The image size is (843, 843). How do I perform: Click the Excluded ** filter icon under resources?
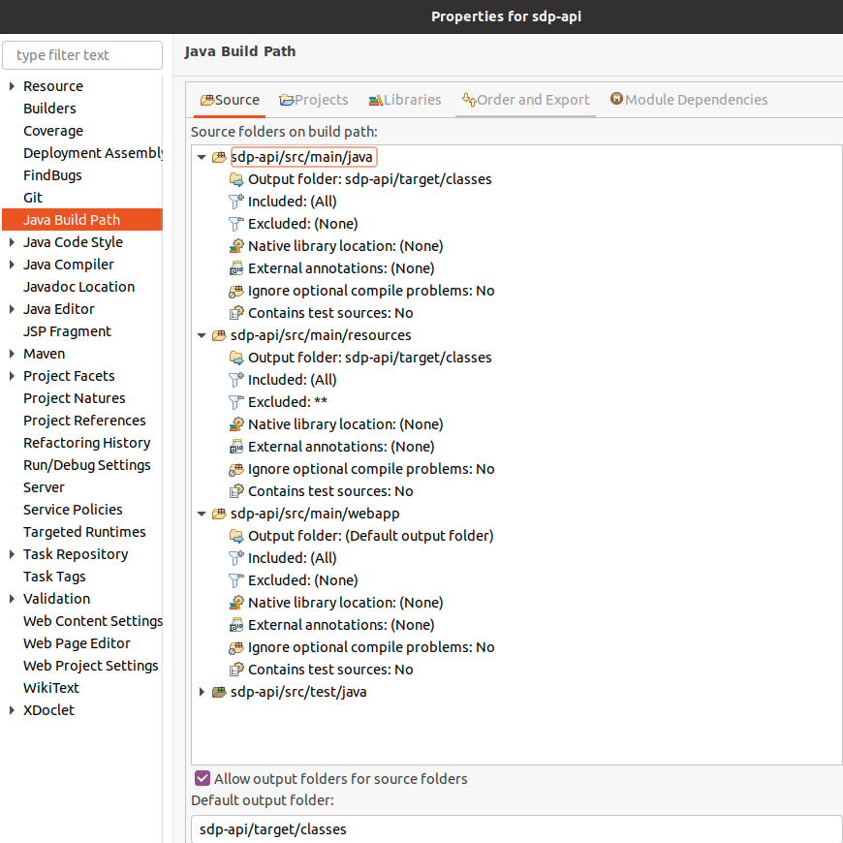tap(236, 402)
